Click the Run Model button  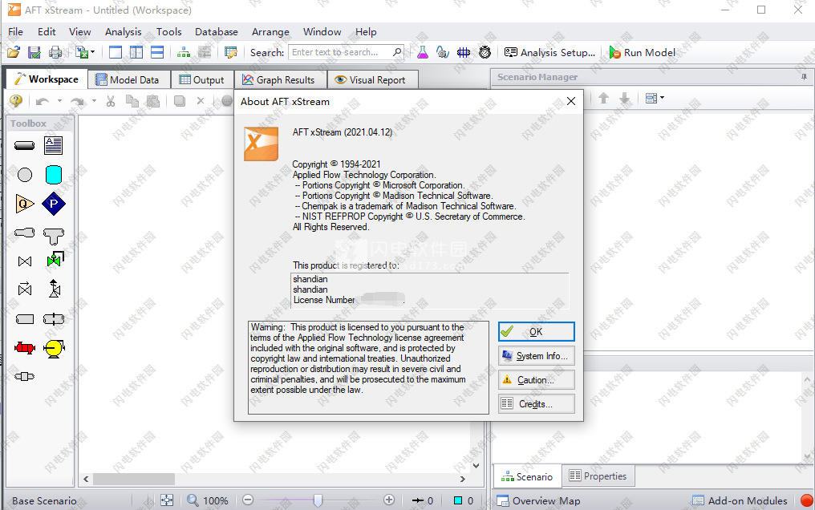(x=643, y=52)
